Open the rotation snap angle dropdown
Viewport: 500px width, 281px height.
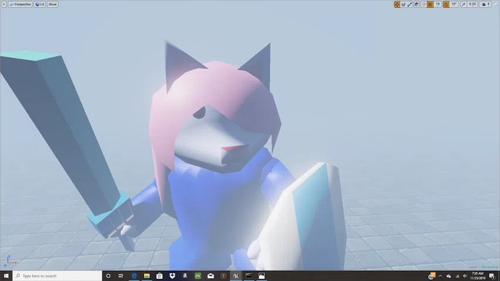tap(454, 5)
